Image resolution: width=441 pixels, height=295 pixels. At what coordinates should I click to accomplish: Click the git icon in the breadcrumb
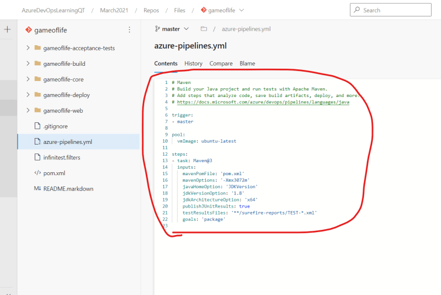(203, 10)
